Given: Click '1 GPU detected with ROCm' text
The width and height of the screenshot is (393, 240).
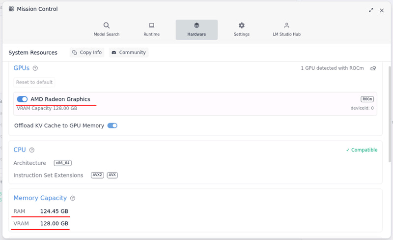Looking at the screenshot, I should point(332,68).
